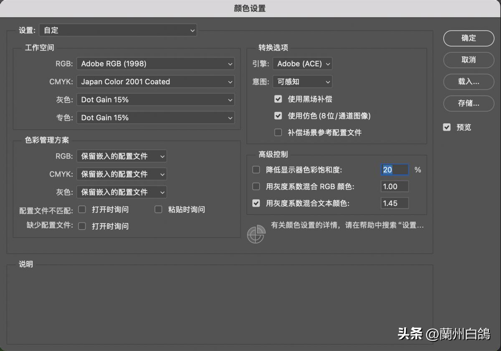
Task: Toggle 使用仿色 (8位/通道图像) checkbox
Action: (278, 116)
